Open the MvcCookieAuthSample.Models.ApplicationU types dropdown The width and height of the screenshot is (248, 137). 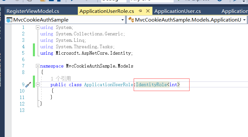(187, 20)
